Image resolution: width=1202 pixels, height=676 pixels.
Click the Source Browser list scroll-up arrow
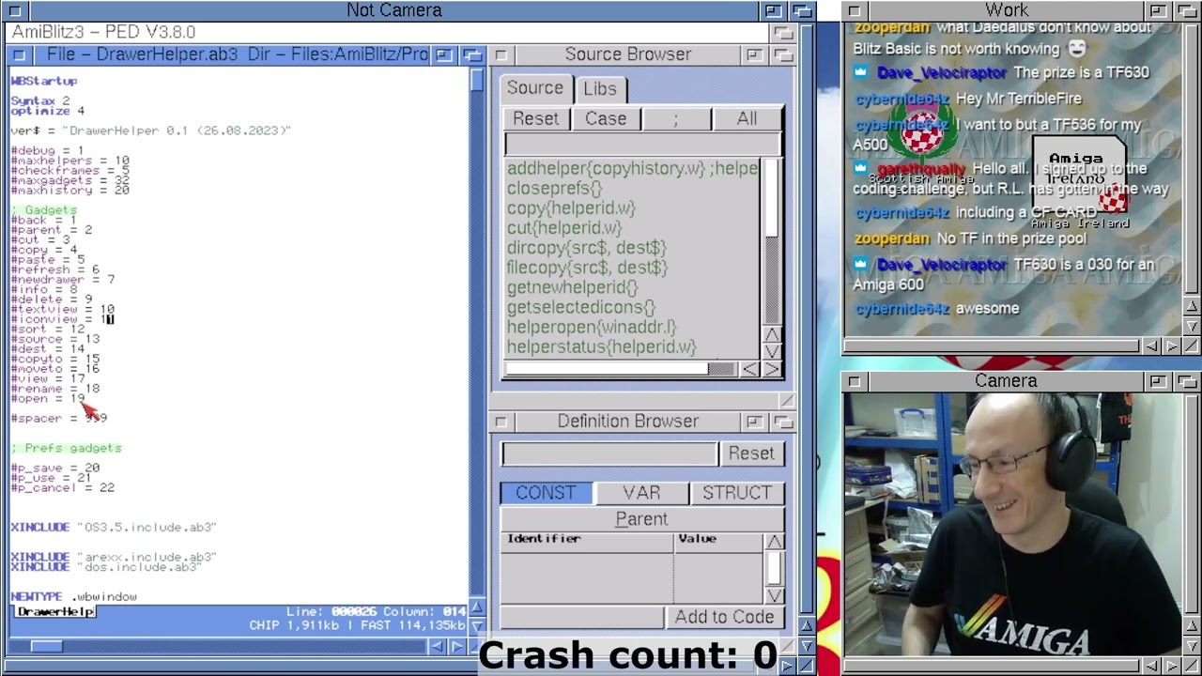[772, 334]
